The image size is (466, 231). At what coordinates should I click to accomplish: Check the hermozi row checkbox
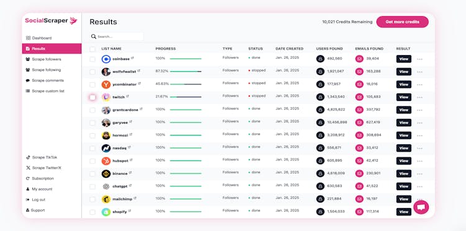point(93,136)
